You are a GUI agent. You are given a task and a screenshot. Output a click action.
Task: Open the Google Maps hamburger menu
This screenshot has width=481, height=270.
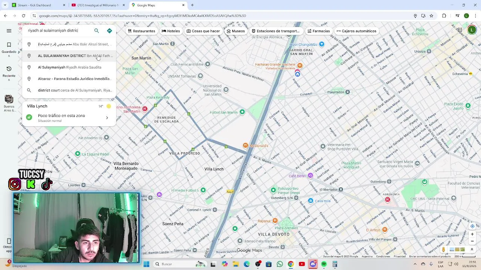9,31
